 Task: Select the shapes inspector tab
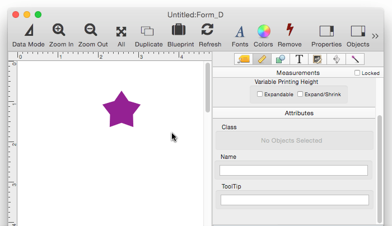pos(281,59)
